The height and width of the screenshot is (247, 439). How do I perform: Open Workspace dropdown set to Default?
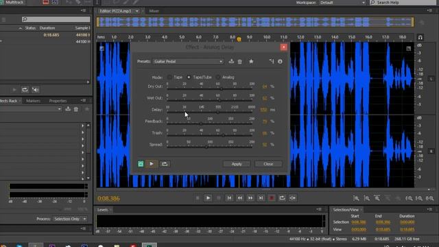point(342,3)
